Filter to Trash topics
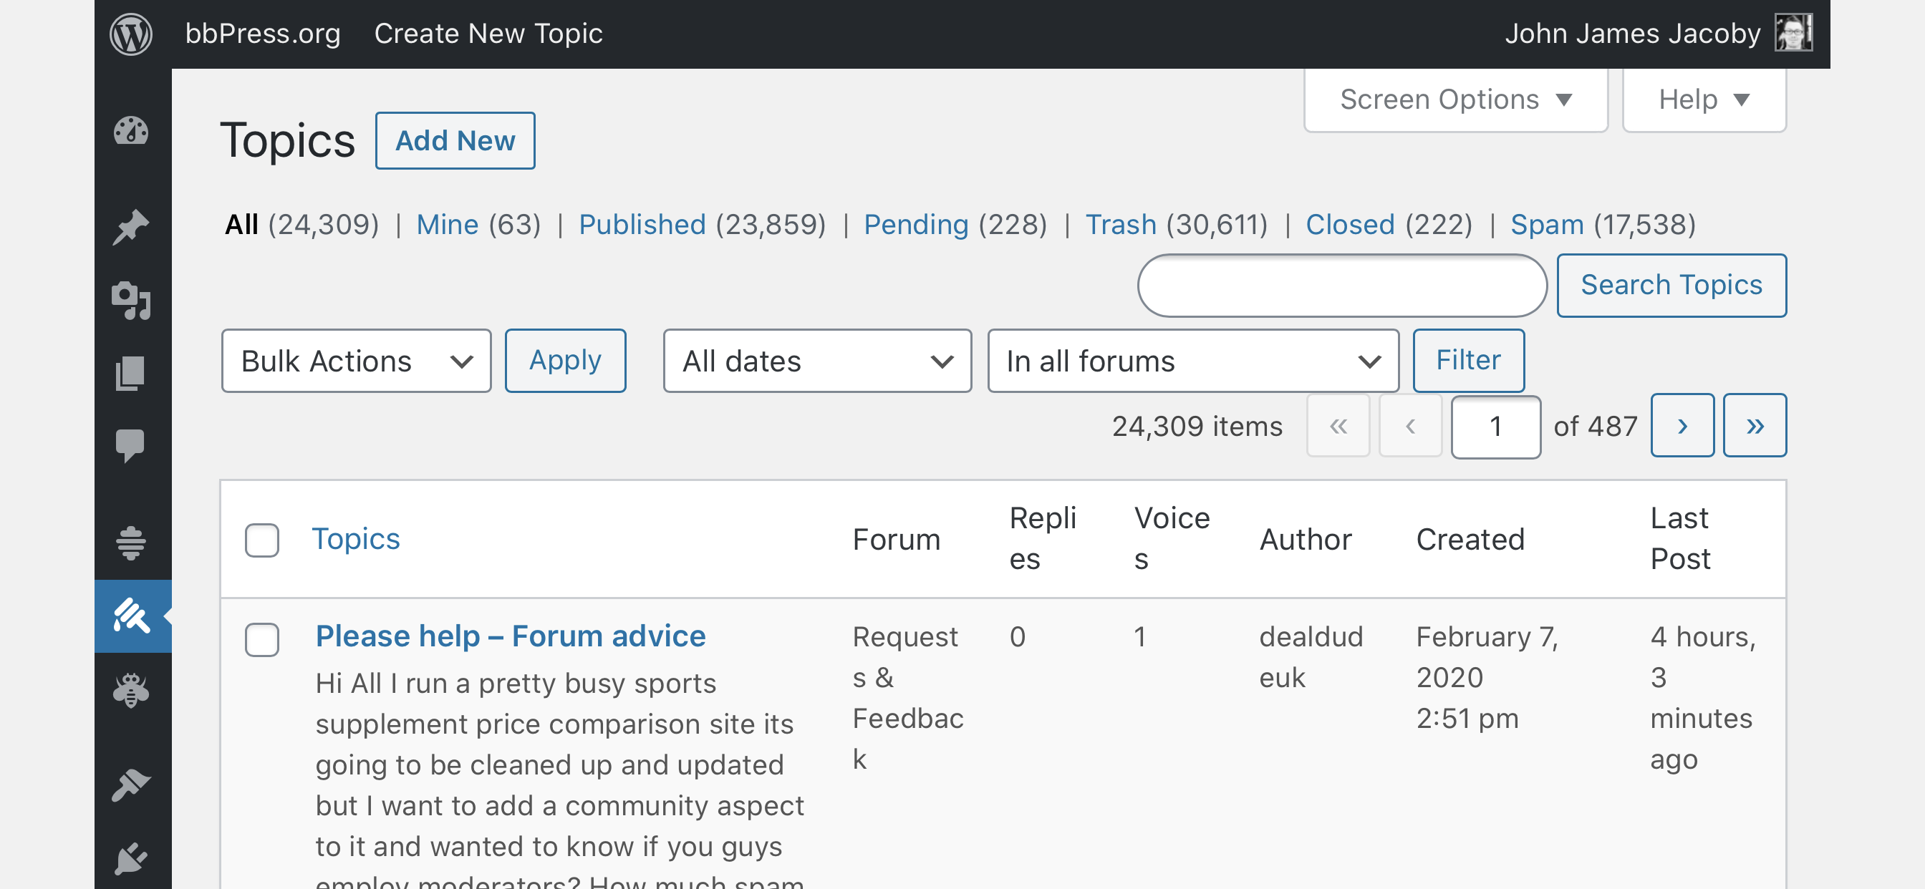This screenshot has height=889, width=1925. coord(1121,224)
